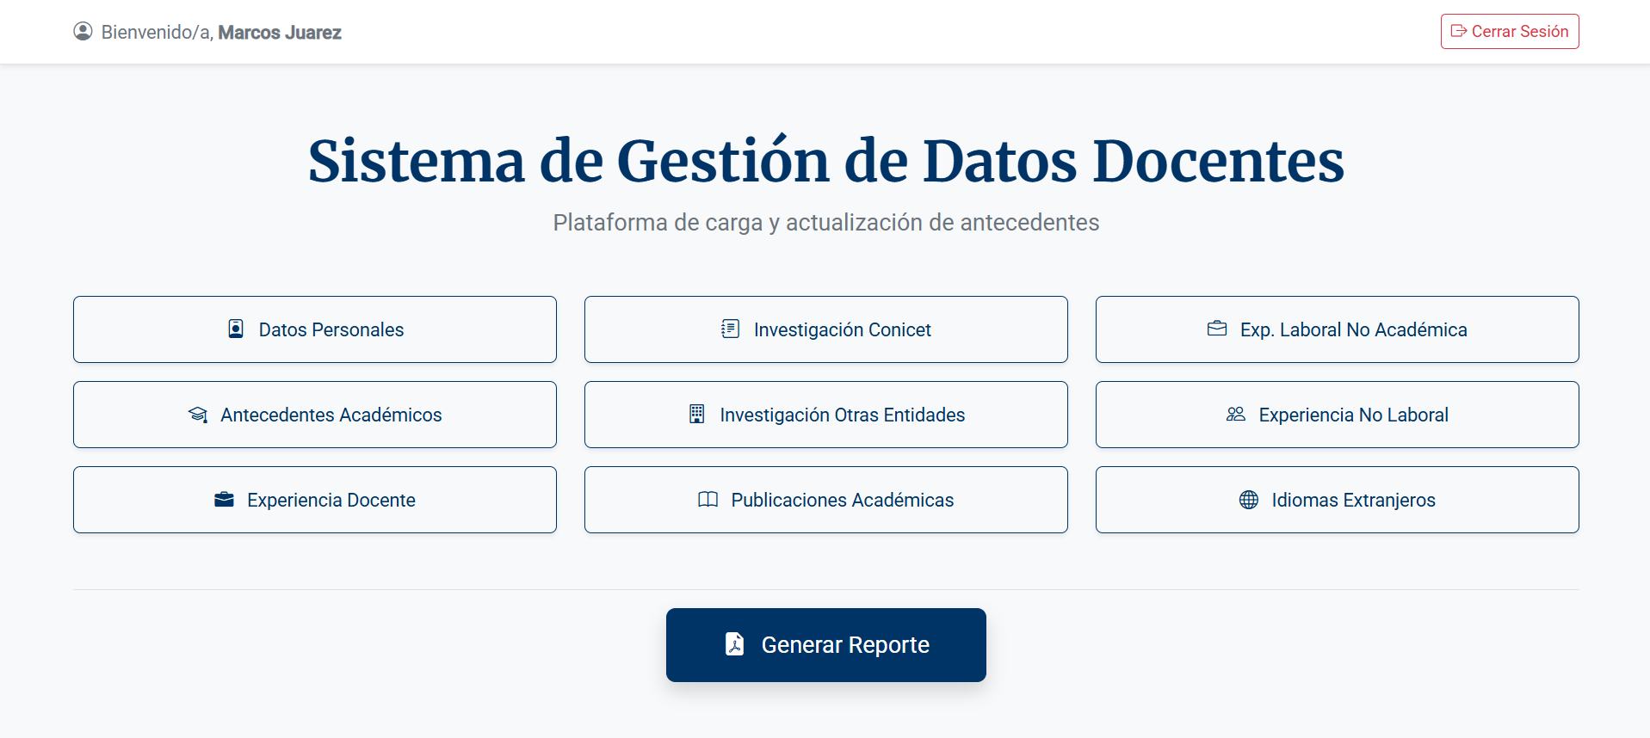Click the PDF icon inside Generar Reporte
Screen dimensions: 1650x738
(733, 644)
